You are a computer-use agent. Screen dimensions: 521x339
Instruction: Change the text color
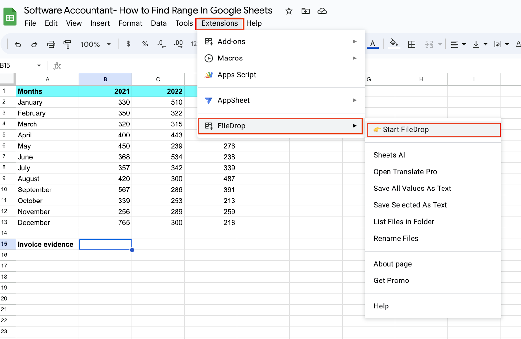[373, 44]
